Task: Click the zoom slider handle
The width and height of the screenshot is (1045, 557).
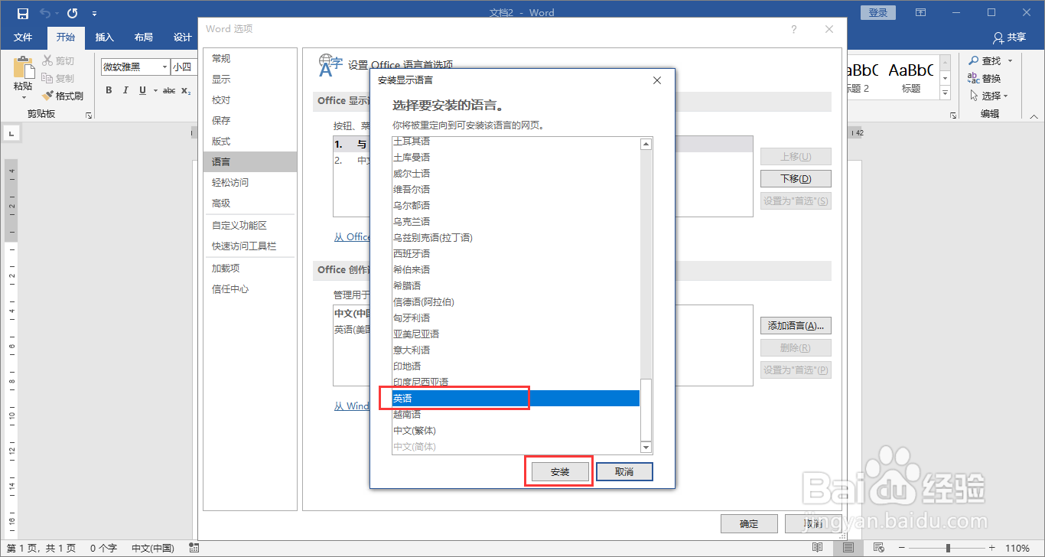Action: tap(948, 548)
